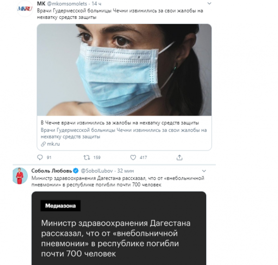Click the '32 мин' tweet timestamp
The height and width of the screenshot is (265, 278).
click(126, 171)
